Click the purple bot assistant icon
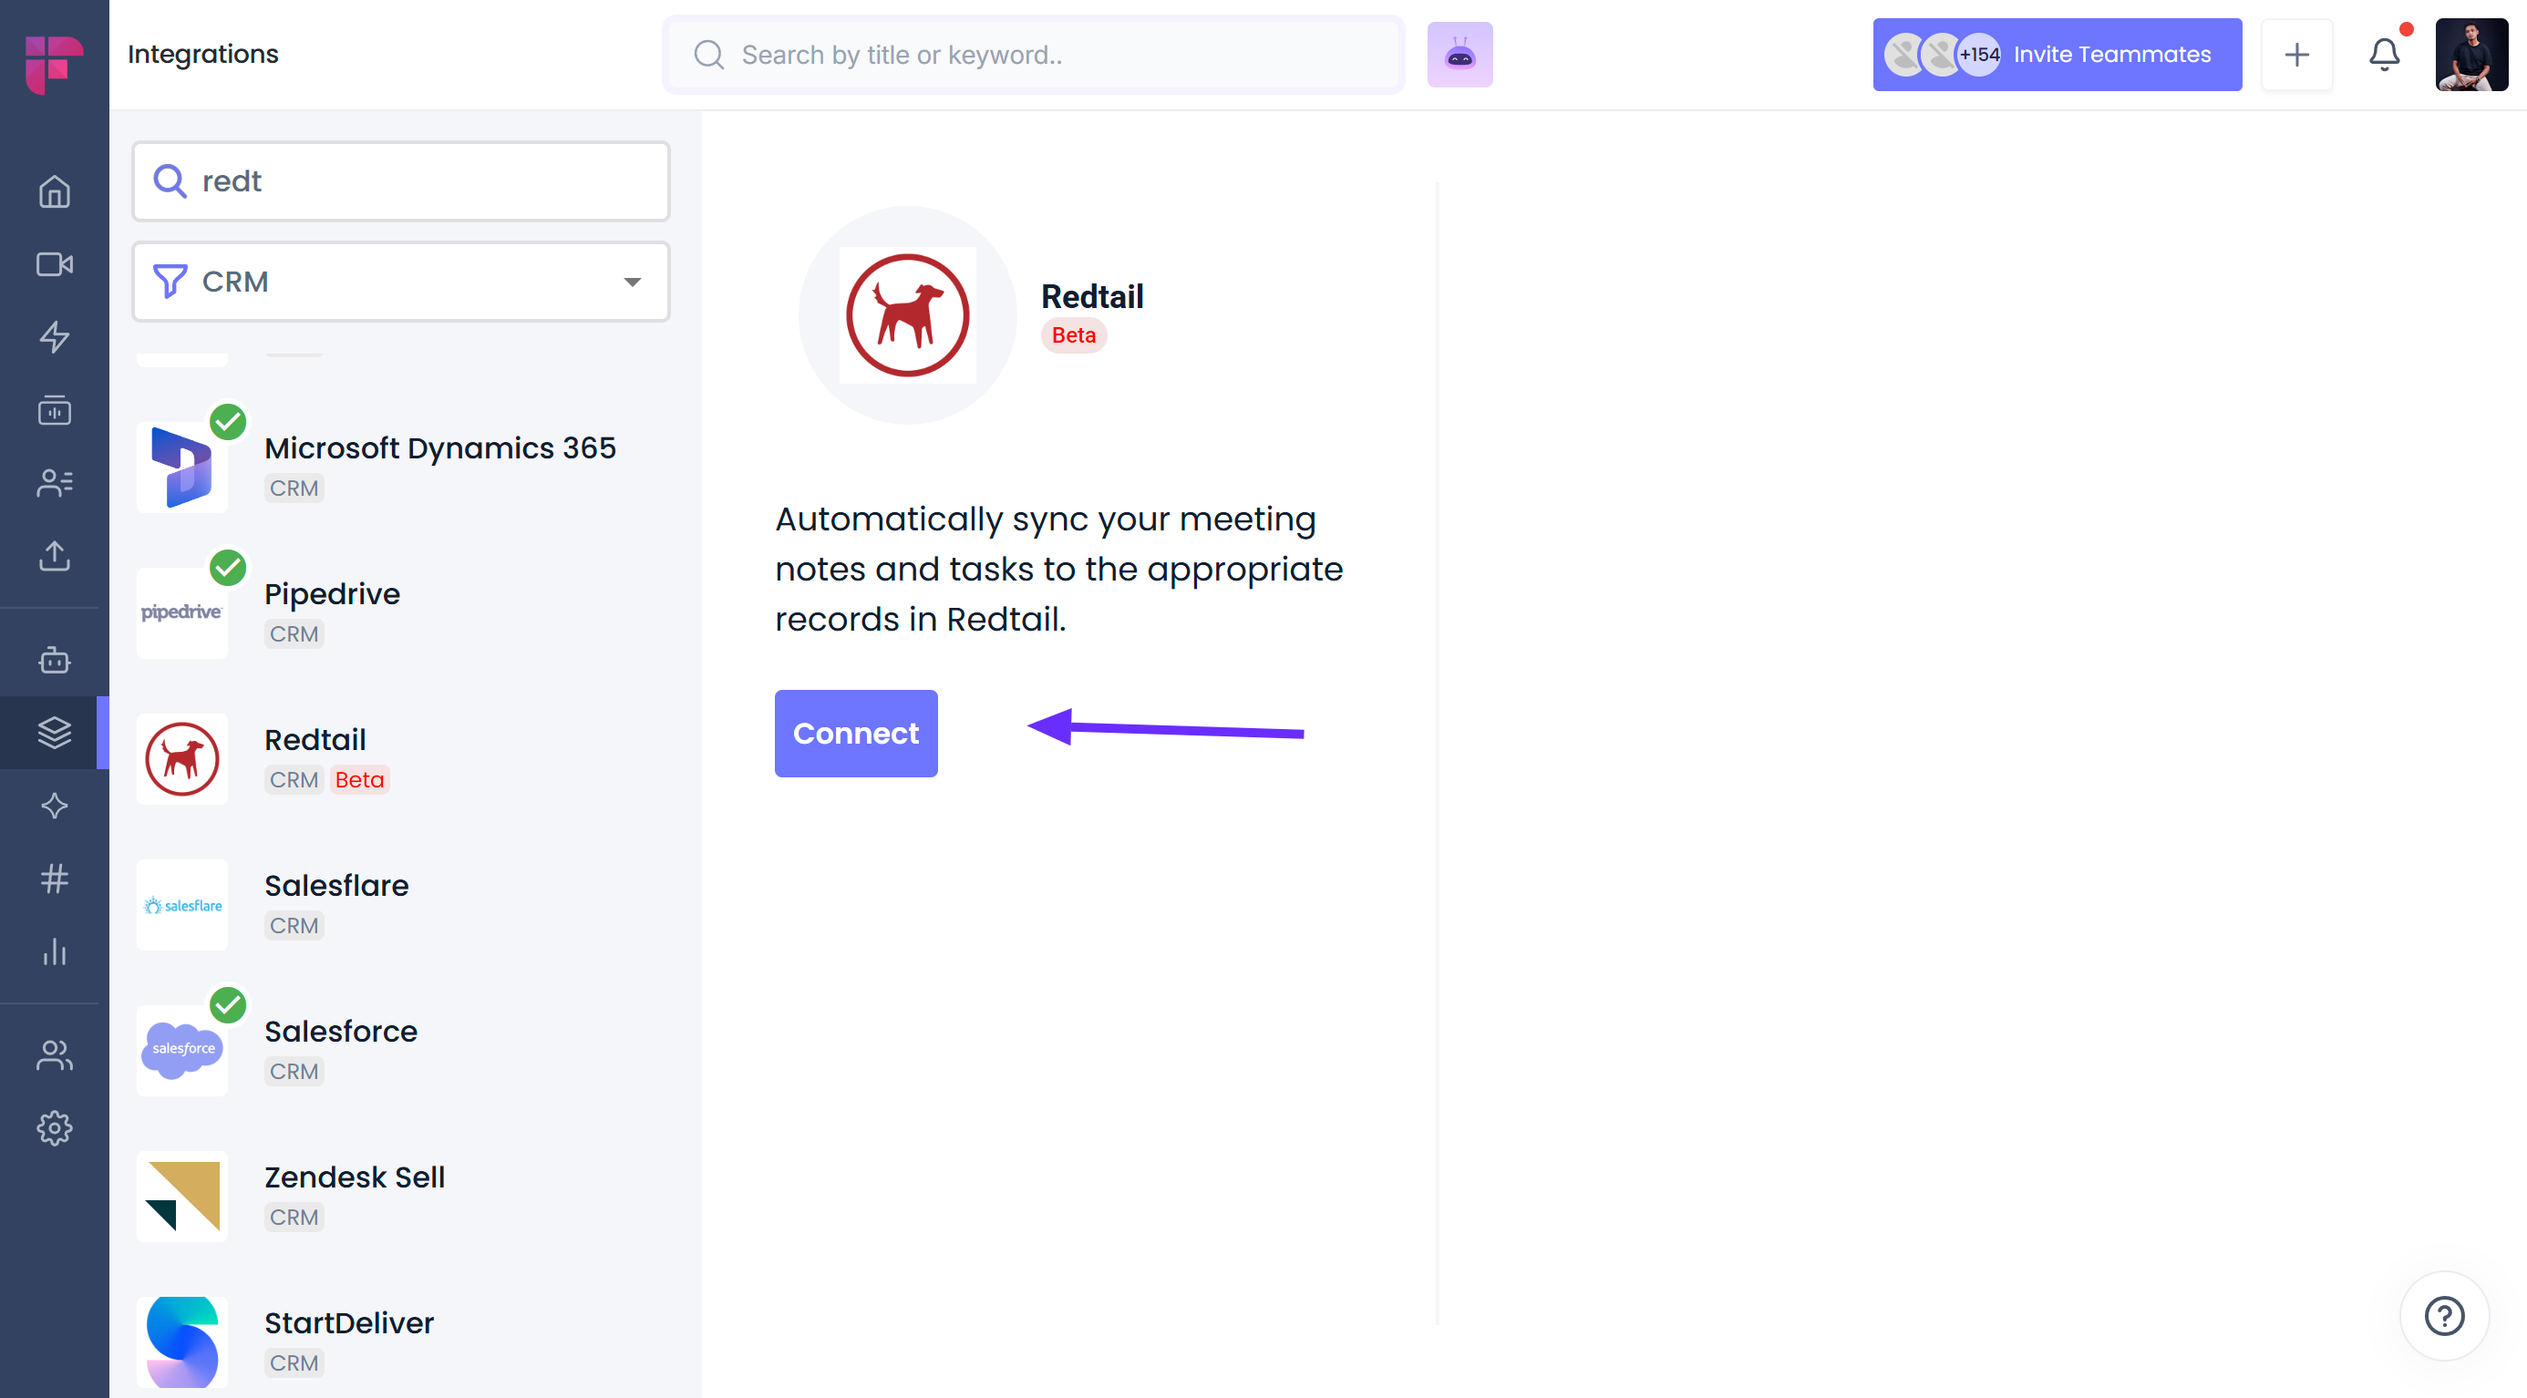Screen dimensions: 2527x1398 (x=1459, y=55)
